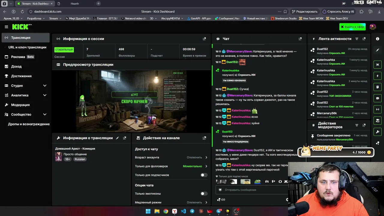Switch to the Hearth browser tab
The height and width of the screenshot is (216, 384).
tap(74, 4)
